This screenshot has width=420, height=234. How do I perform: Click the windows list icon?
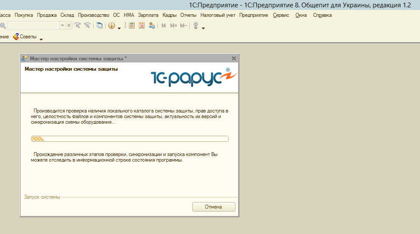coord(100,25)
